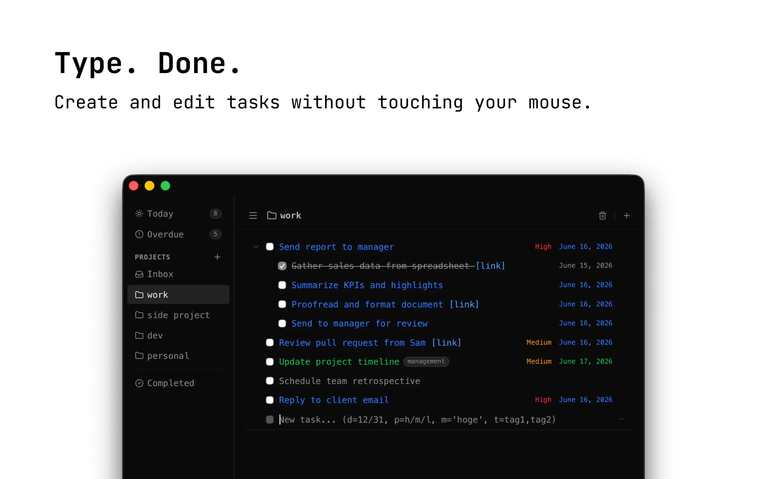Click date of Send to manager for review
The image size is (767, 479).
click(x=585, y=323)
